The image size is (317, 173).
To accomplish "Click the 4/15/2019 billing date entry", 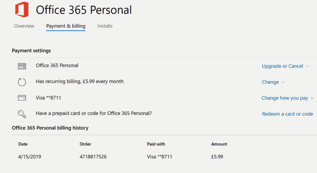I will (29, 157).
